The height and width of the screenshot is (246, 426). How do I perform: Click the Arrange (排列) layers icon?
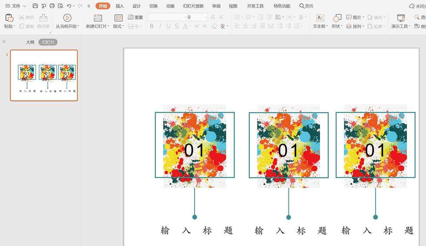tap(349, 26)
